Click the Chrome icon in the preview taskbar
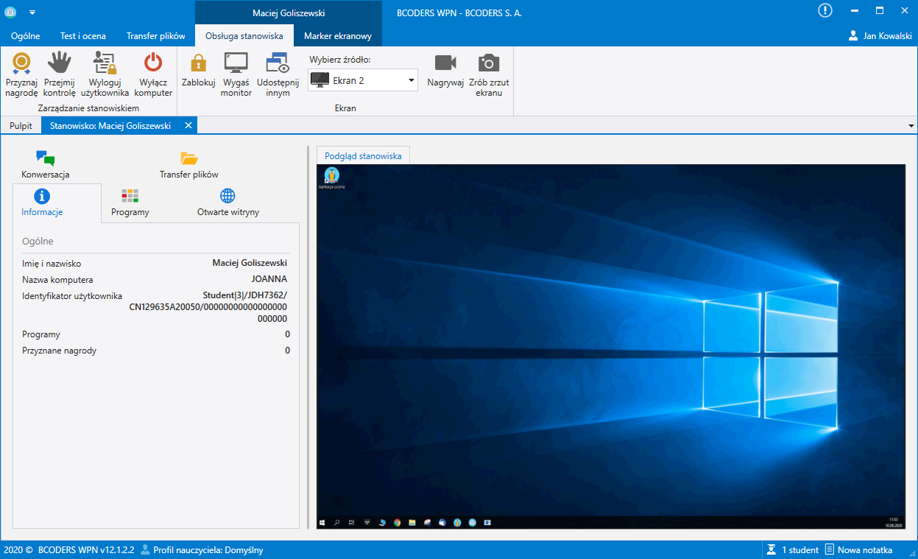918x559 pixels. pos(397,523)
